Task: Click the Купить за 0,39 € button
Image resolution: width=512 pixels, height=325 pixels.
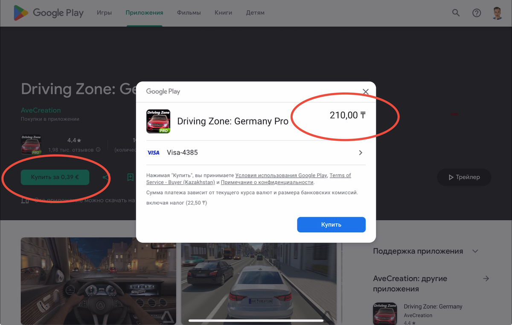Action: click(x=55, y=177)
